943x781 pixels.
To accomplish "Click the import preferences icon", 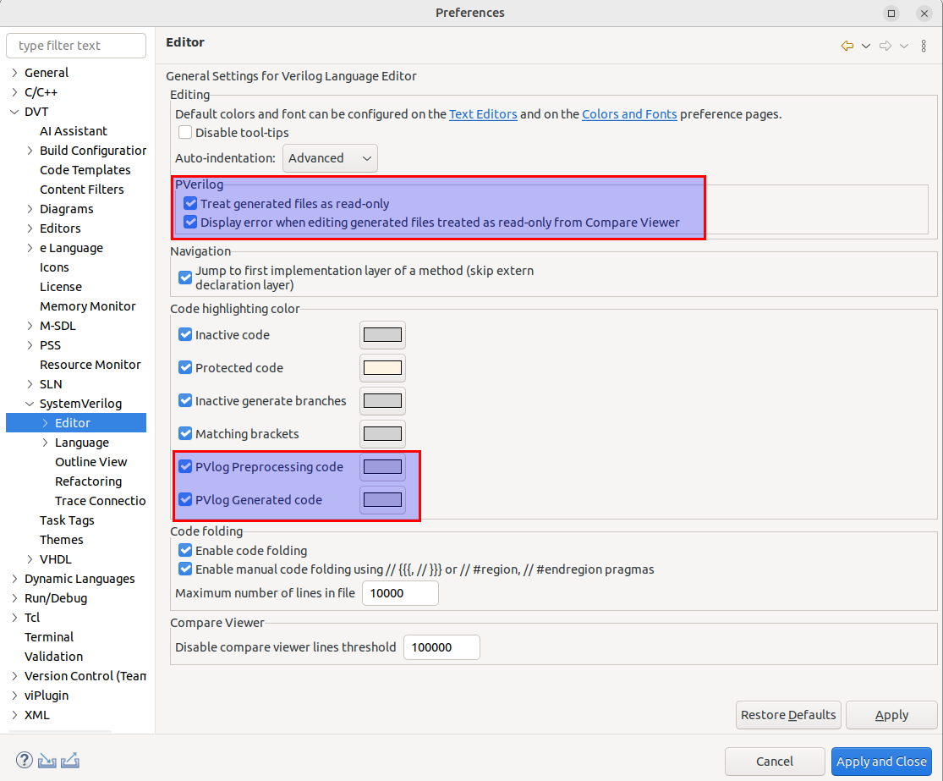I will (47, 760).
